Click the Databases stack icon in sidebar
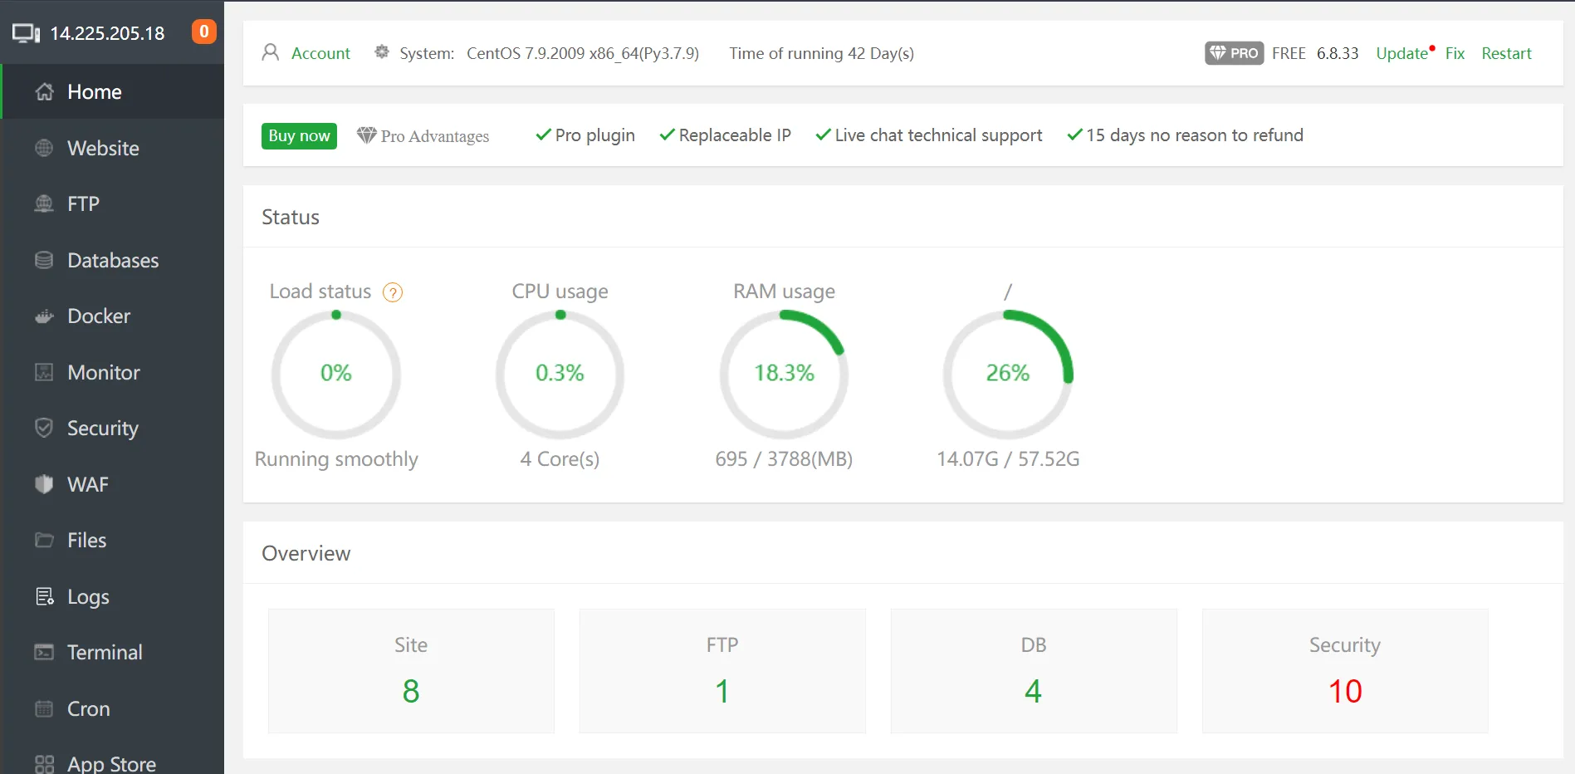Screen dimensions: 1575x774 pyautogui.click(x=44, y=261)
